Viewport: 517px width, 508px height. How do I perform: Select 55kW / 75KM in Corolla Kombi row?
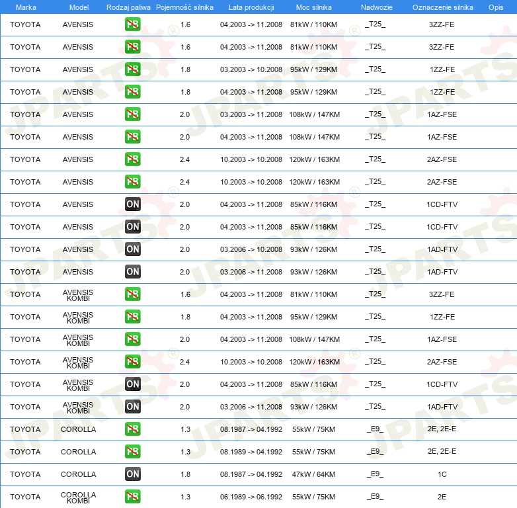tap(313, 497)
